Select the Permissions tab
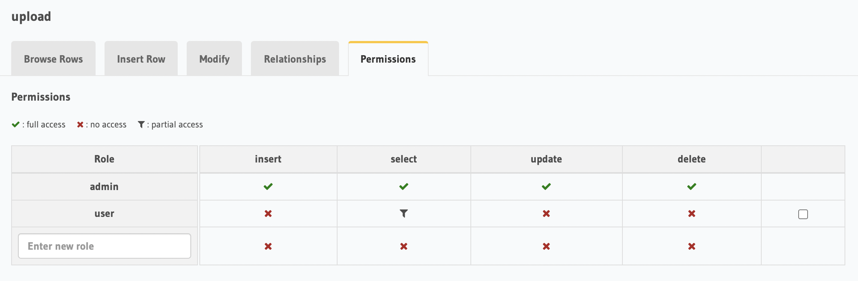858x281 pixels. (388, 59)
